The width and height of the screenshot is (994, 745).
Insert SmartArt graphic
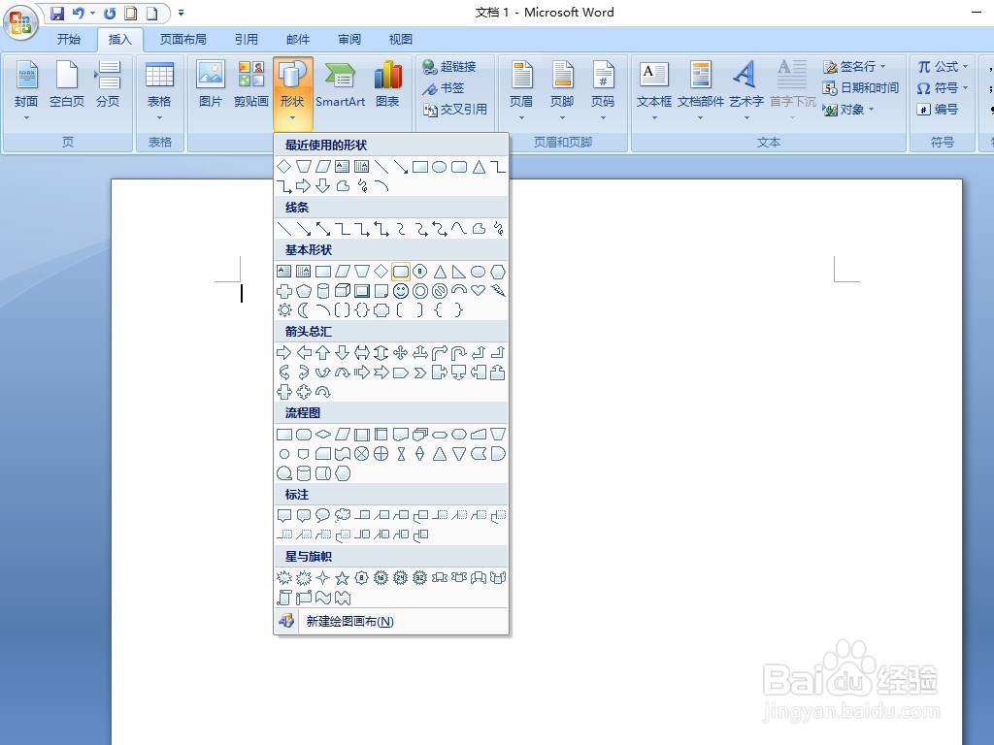pos(341,86)
